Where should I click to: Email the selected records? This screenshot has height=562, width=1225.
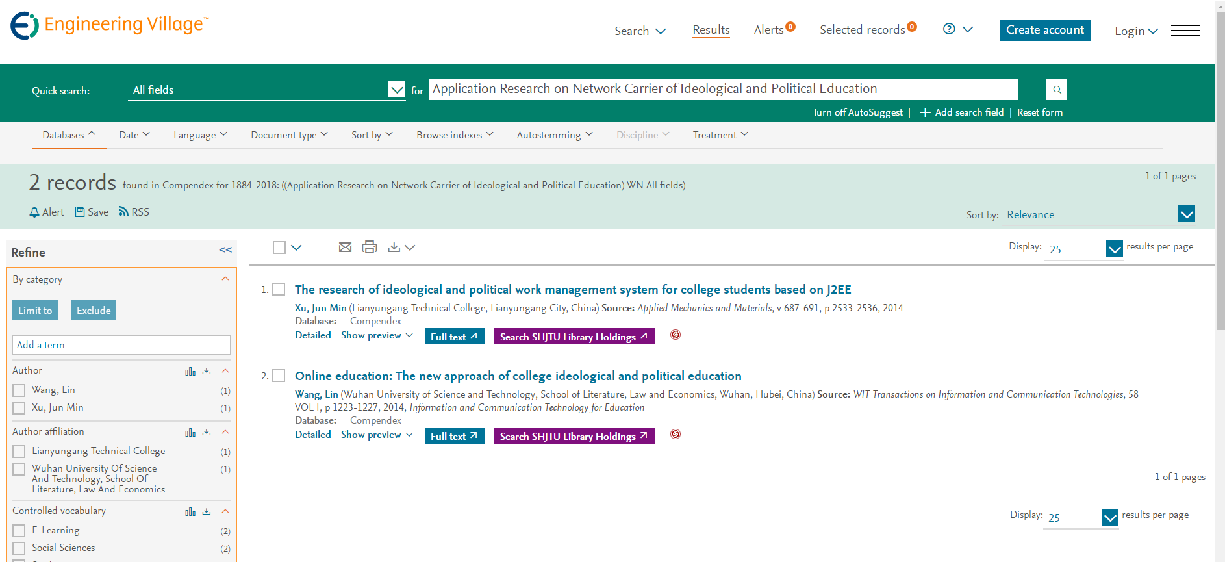click(x=345, y=248)
